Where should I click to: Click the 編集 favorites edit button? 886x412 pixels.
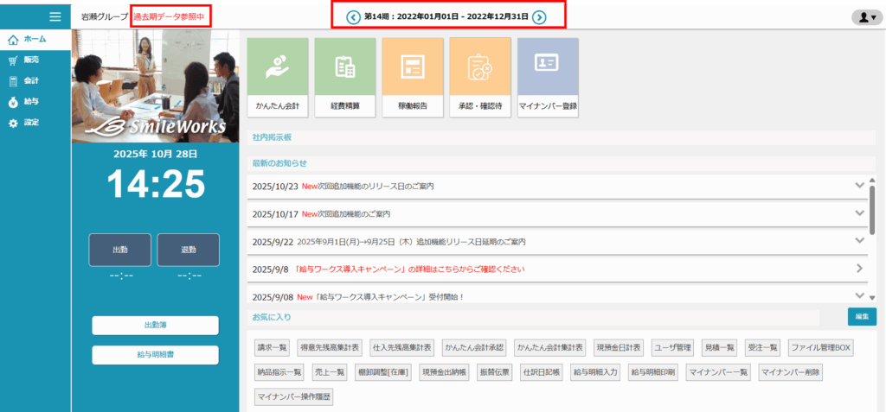pyautogui.click(x=861, y=316)
